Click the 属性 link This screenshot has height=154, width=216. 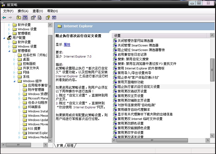[x=67, y=45]
